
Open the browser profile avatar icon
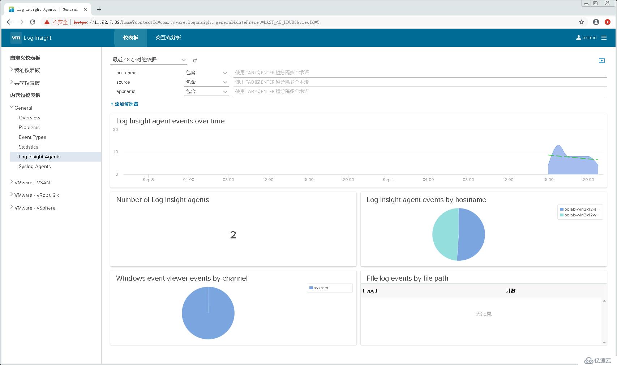pos(596,22)
